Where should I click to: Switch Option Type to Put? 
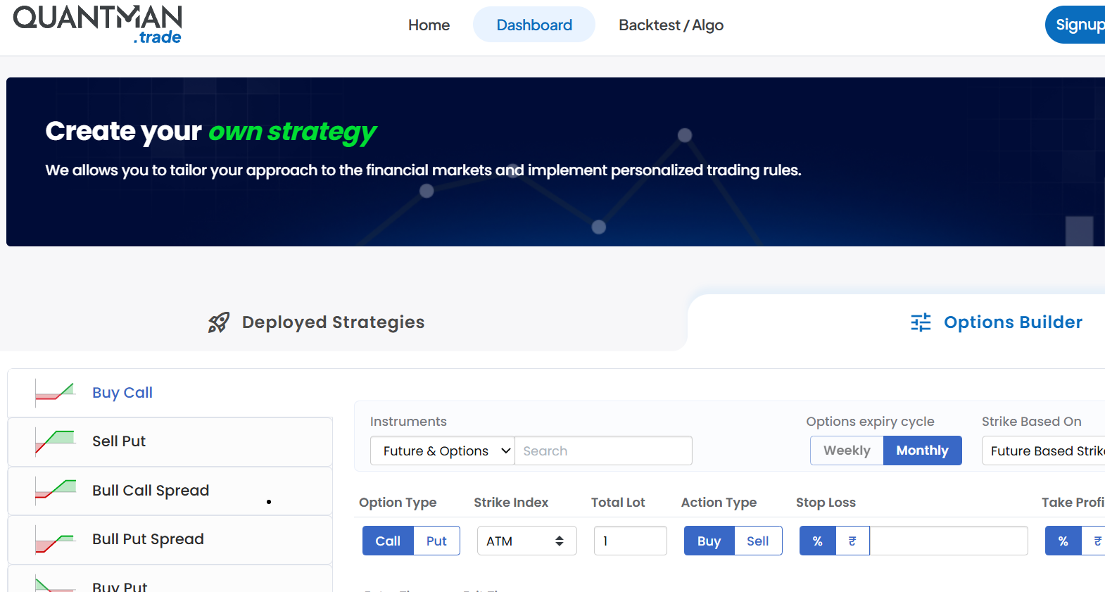(436, 541)
